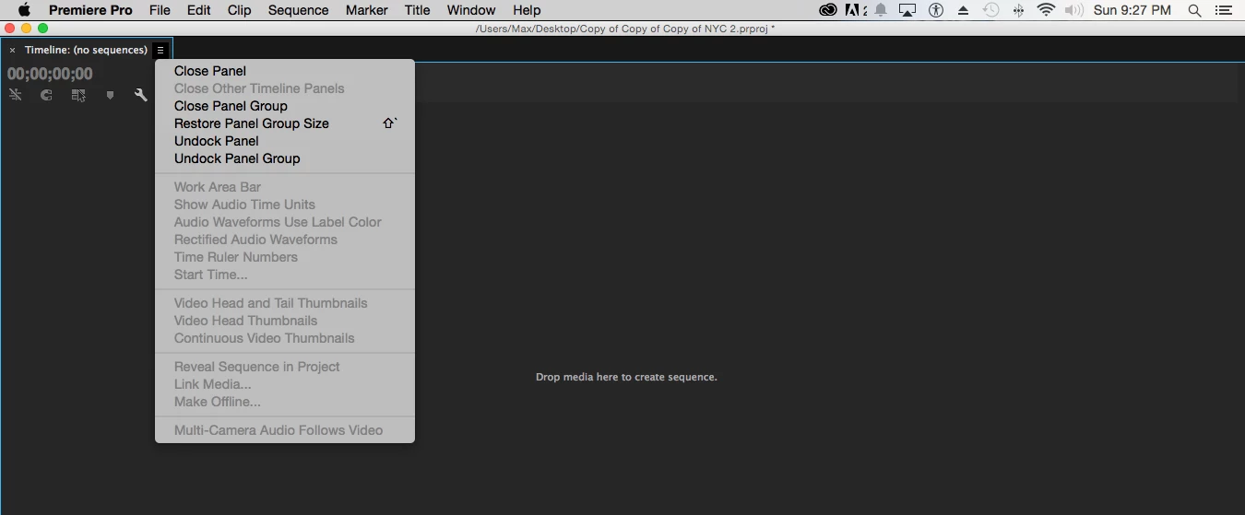The width and height of the screenshot is (1245, 515).
Task: Click the volume speaker icon
Action: pos(1073,10)
